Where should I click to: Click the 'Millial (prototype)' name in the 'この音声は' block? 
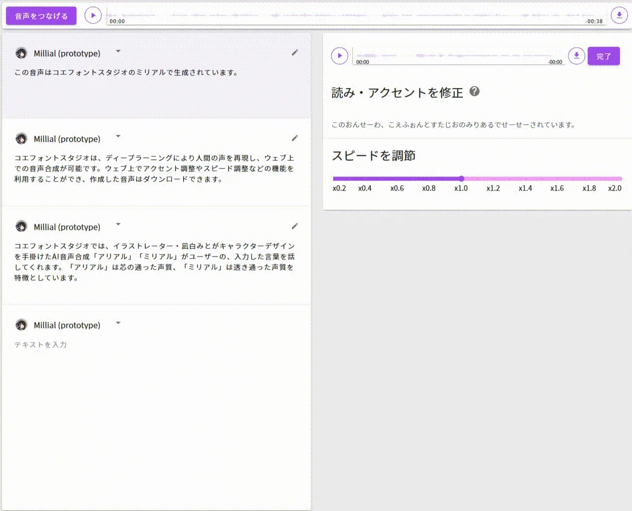(x=67, y=53)
